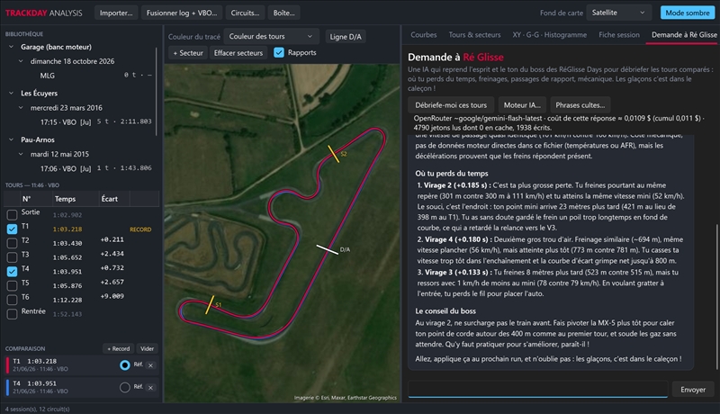
Task: Click the Importer... button
Action: click(116, 13)
